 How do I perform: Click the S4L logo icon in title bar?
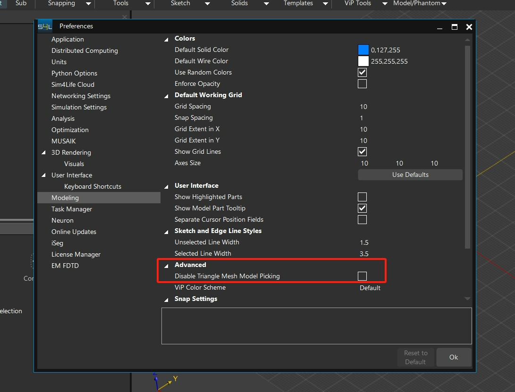[45, 26]
